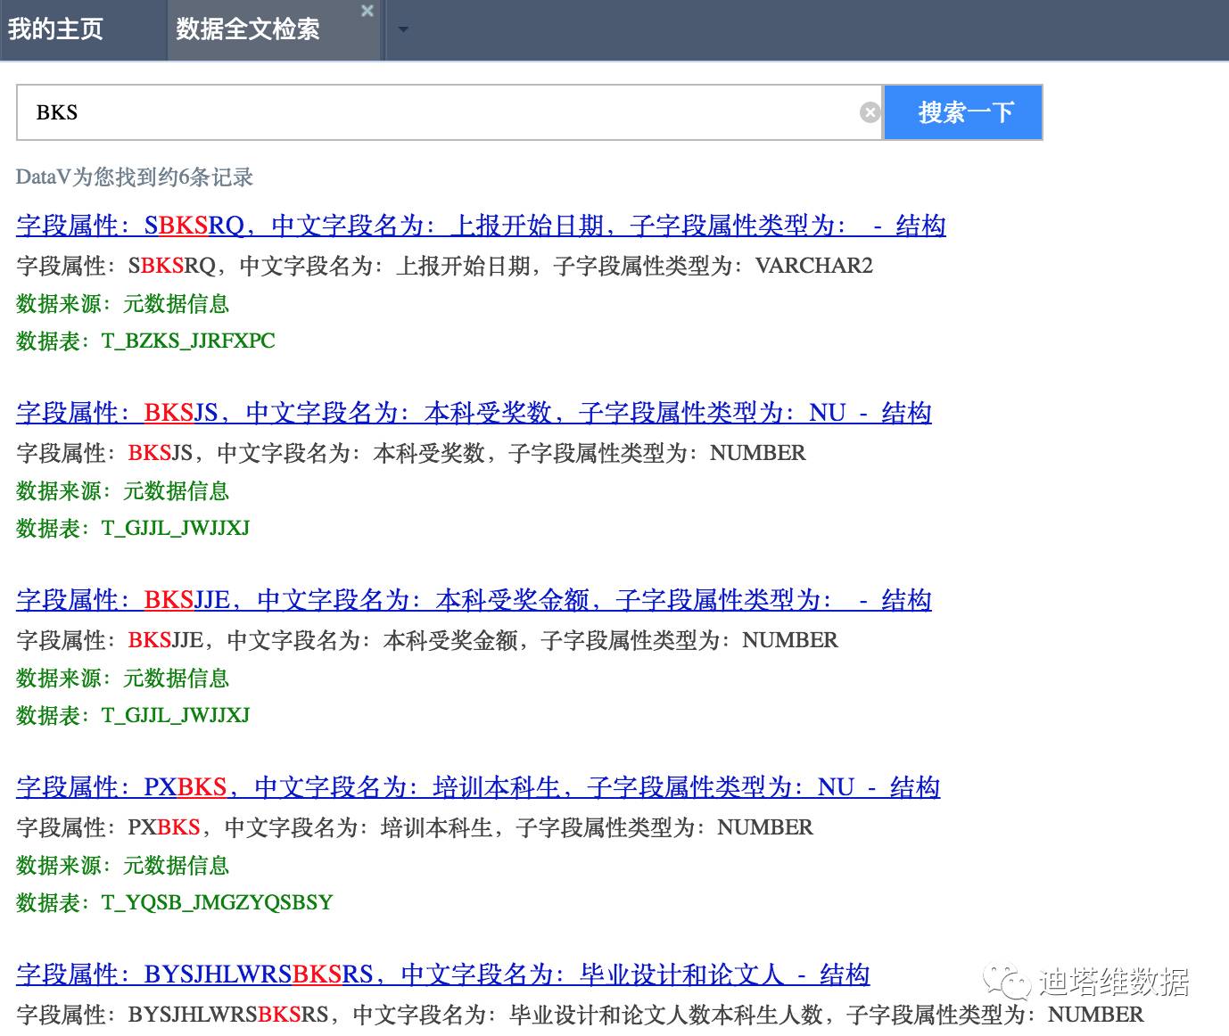Open the BKSJS 本科受奖数 result link
The image size is (1229, 1036).
[474, 413]
